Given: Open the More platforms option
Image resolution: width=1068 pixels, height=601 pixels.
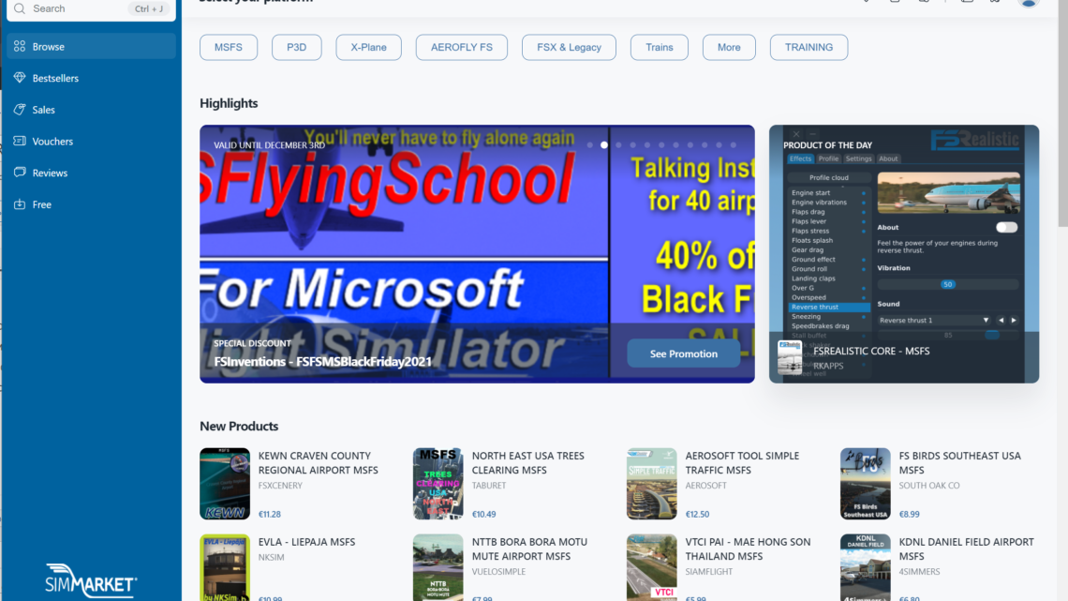Looking at the screenshot, I should coord(729,47).
